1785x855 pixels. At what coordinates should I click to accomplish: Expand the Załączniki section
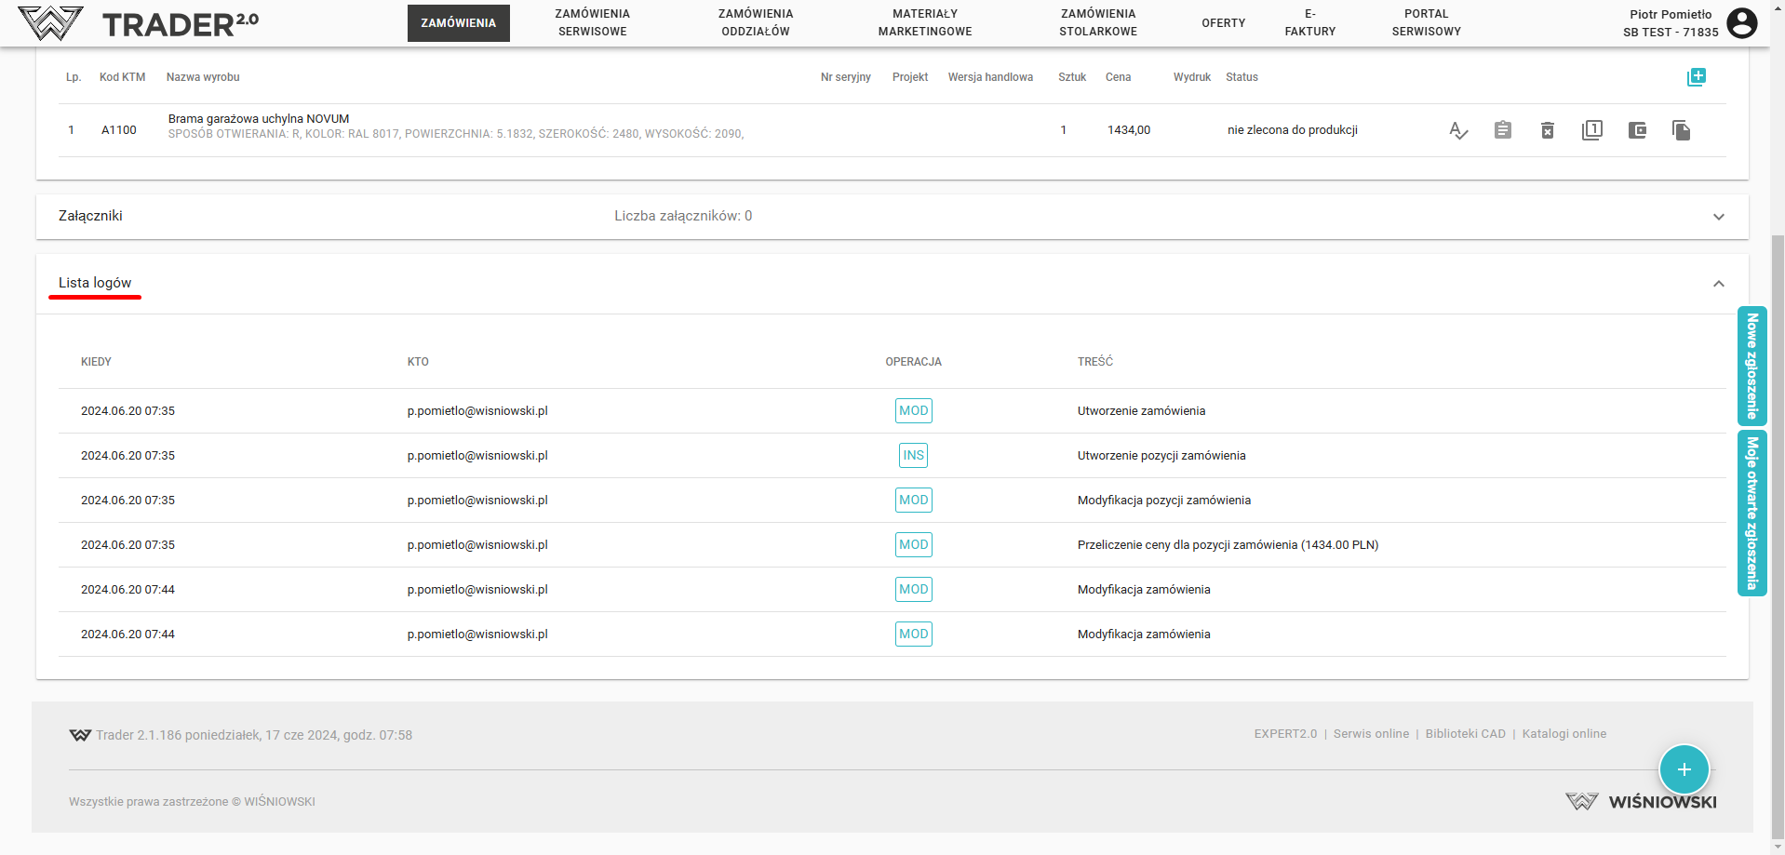click(x=1718, y=217)
